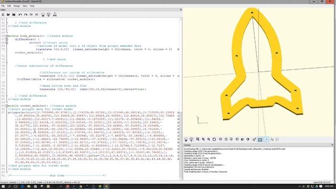Click the Render icon in viewport toolbar
This screenshot has width=336, height=189.
point(191,139)
